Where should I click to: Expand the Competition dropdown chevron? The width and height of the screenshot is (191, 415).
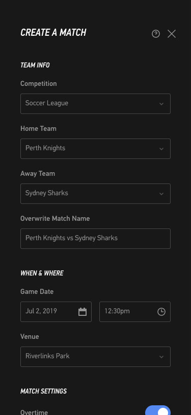tap(161, 104)
